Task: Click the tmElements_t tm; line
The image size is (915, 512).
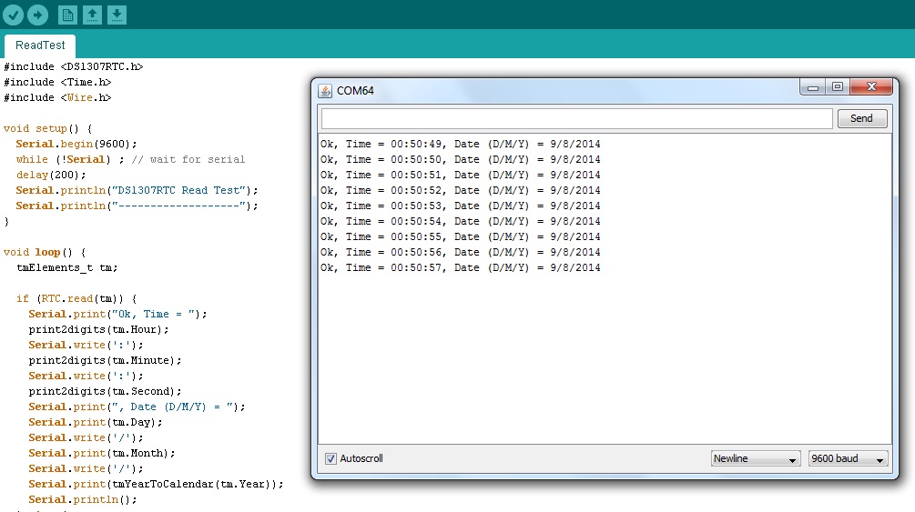Action: pos(67,267)
